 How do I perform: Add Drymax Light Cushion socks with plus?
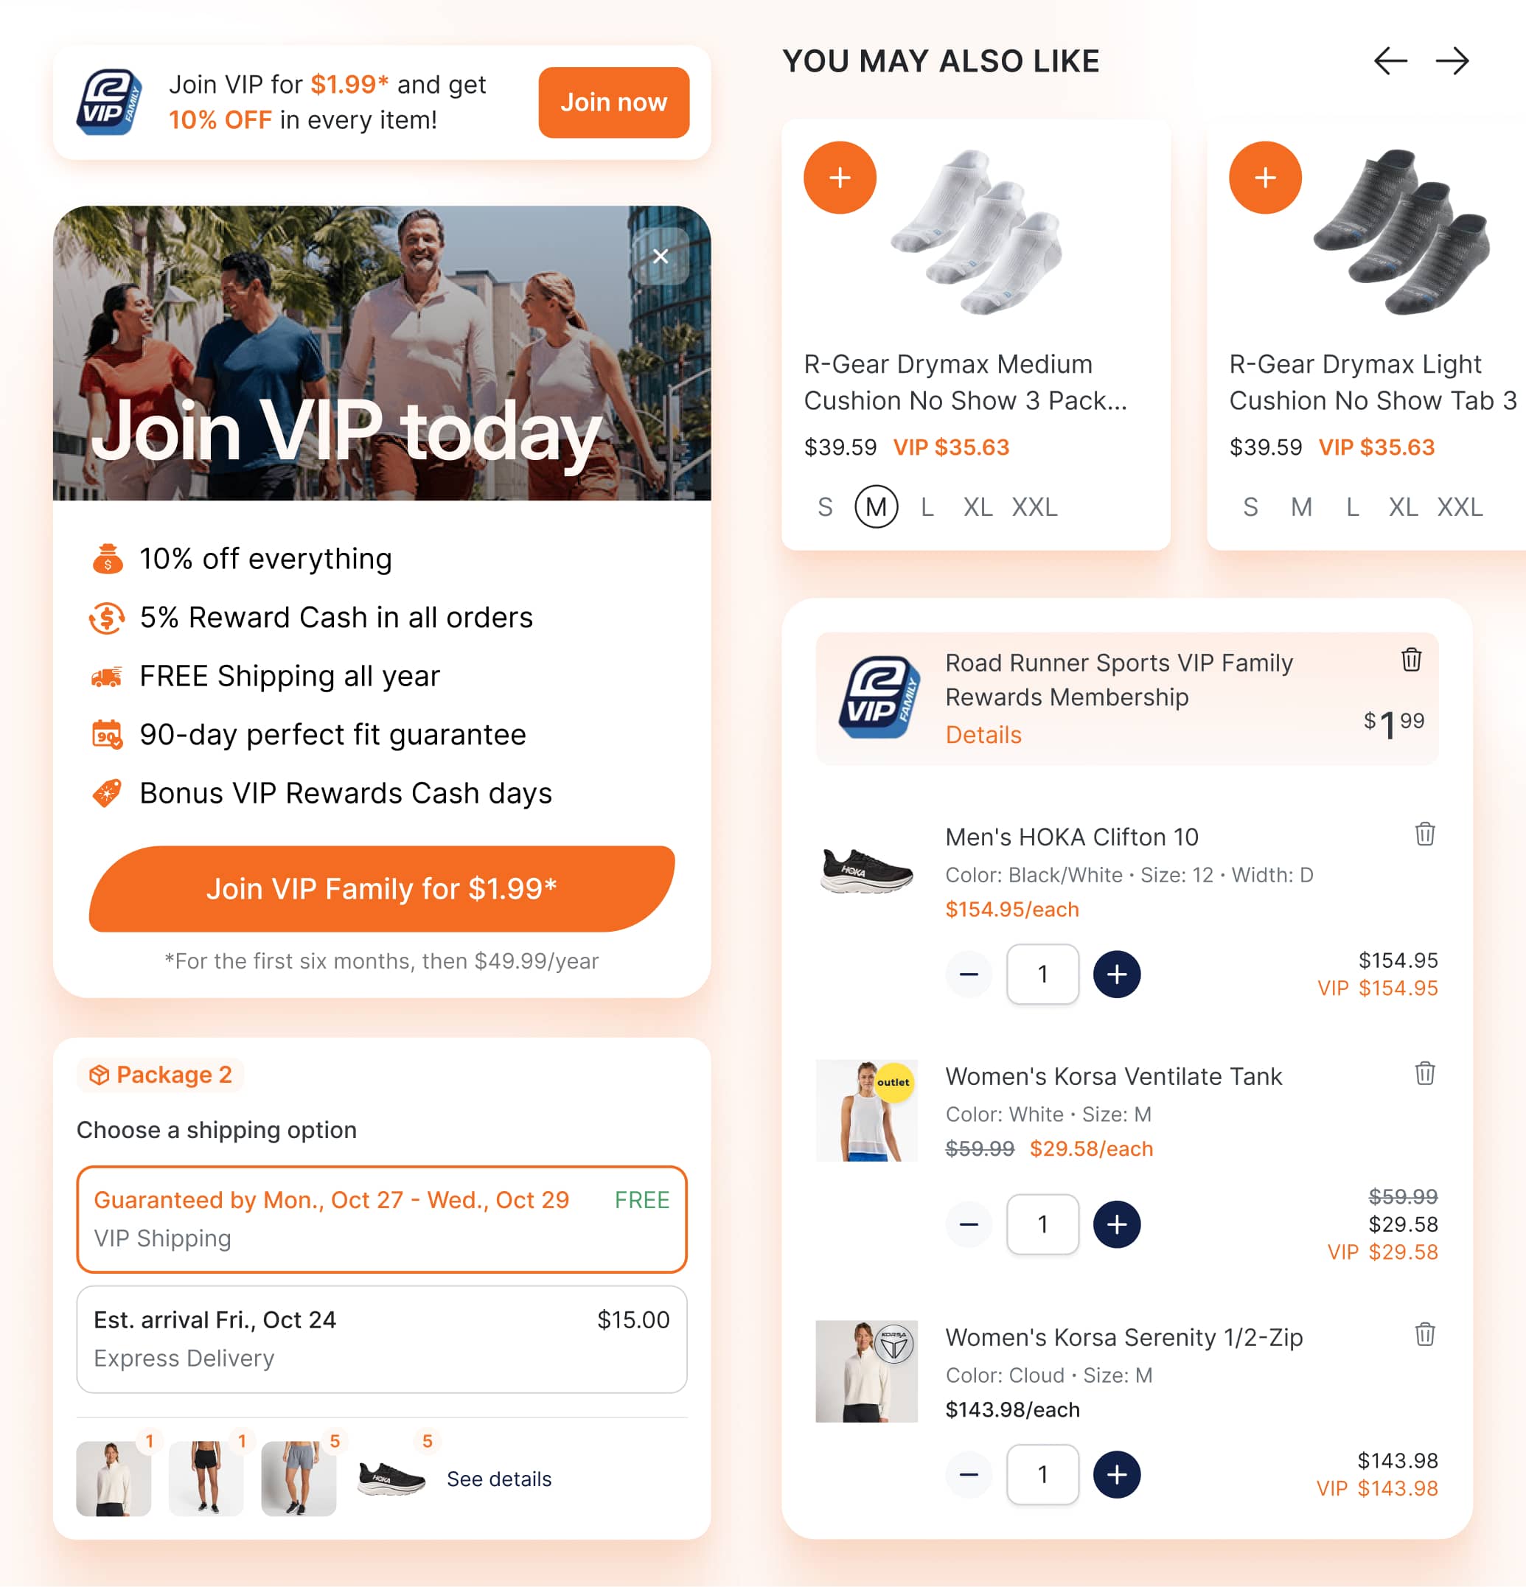(x=1265, y=178)
